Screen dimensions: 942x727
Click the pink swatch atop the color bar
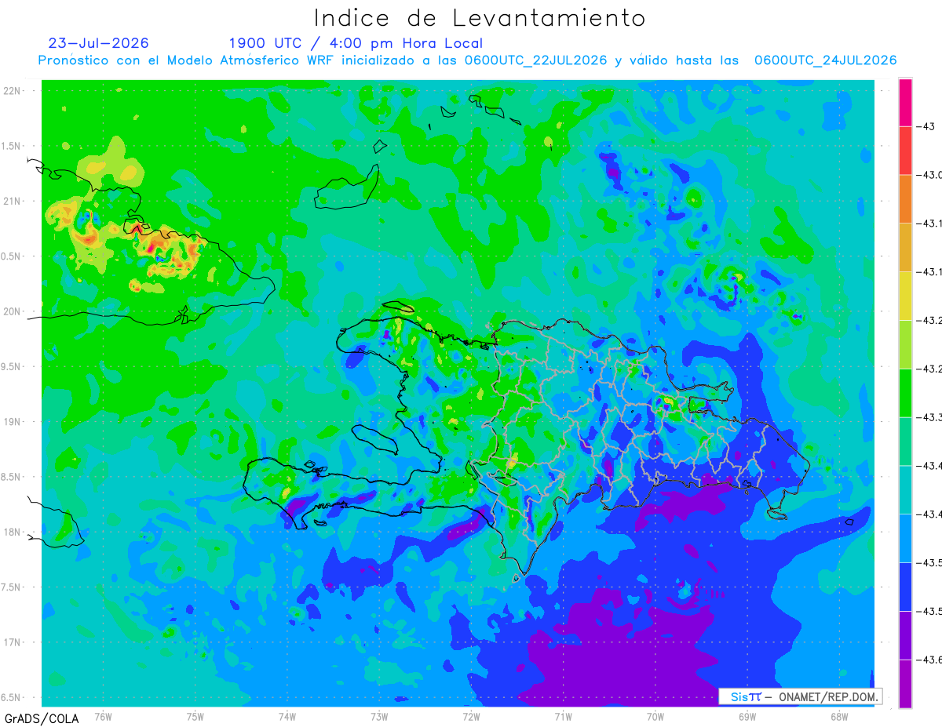pos(905,102)
